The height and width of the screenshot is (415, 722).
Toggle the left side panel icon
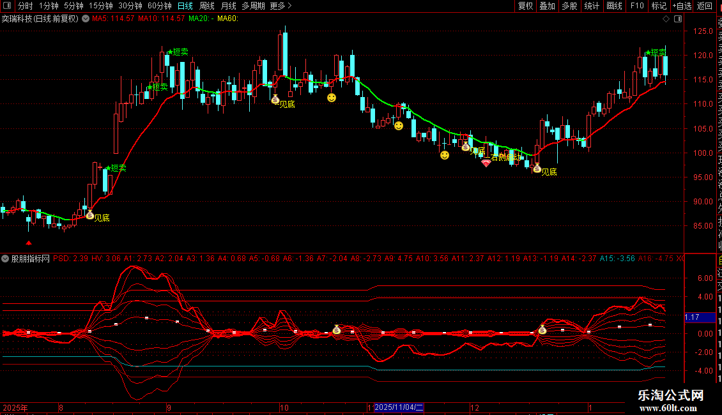(x=7, y=6)
